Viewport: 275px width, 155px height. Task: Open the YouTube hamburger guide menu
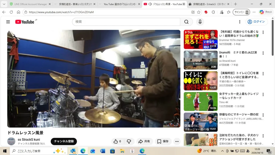[8, 22]
